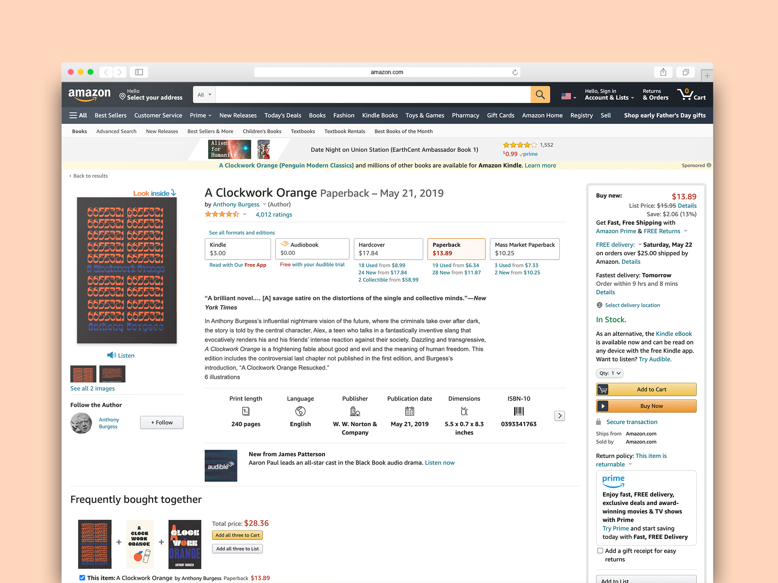Viewport: 778px width, 583px height.
Task: Expand the star rating breakdown chevron
Action: [245, 215]
